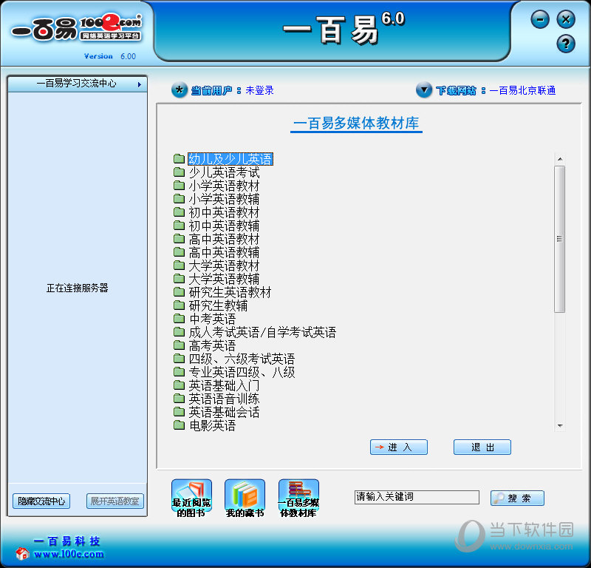
Task: Click the category list scrollbar thumb
Action: 560,239
